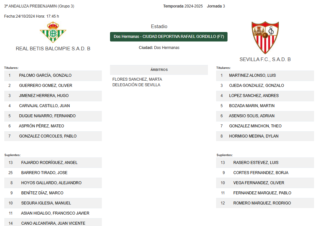Choose HORMIGO MEDINA, DYLAN row
The height and width of the screenshot is (226, 315).
(x=265, y=136)
